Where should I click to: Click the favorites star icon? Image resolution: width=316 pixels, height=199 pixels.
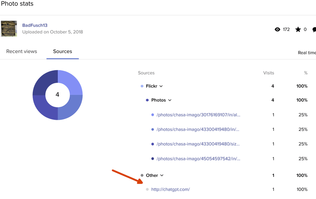click(298, 30)
